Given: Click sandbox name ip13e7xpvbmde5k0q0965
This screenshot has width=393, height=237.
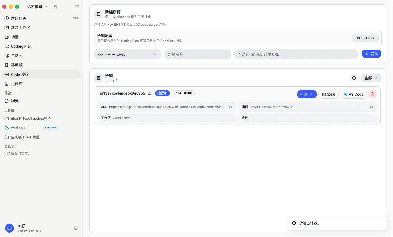Looking at the screenshot, I should click(x=122, y=93).
